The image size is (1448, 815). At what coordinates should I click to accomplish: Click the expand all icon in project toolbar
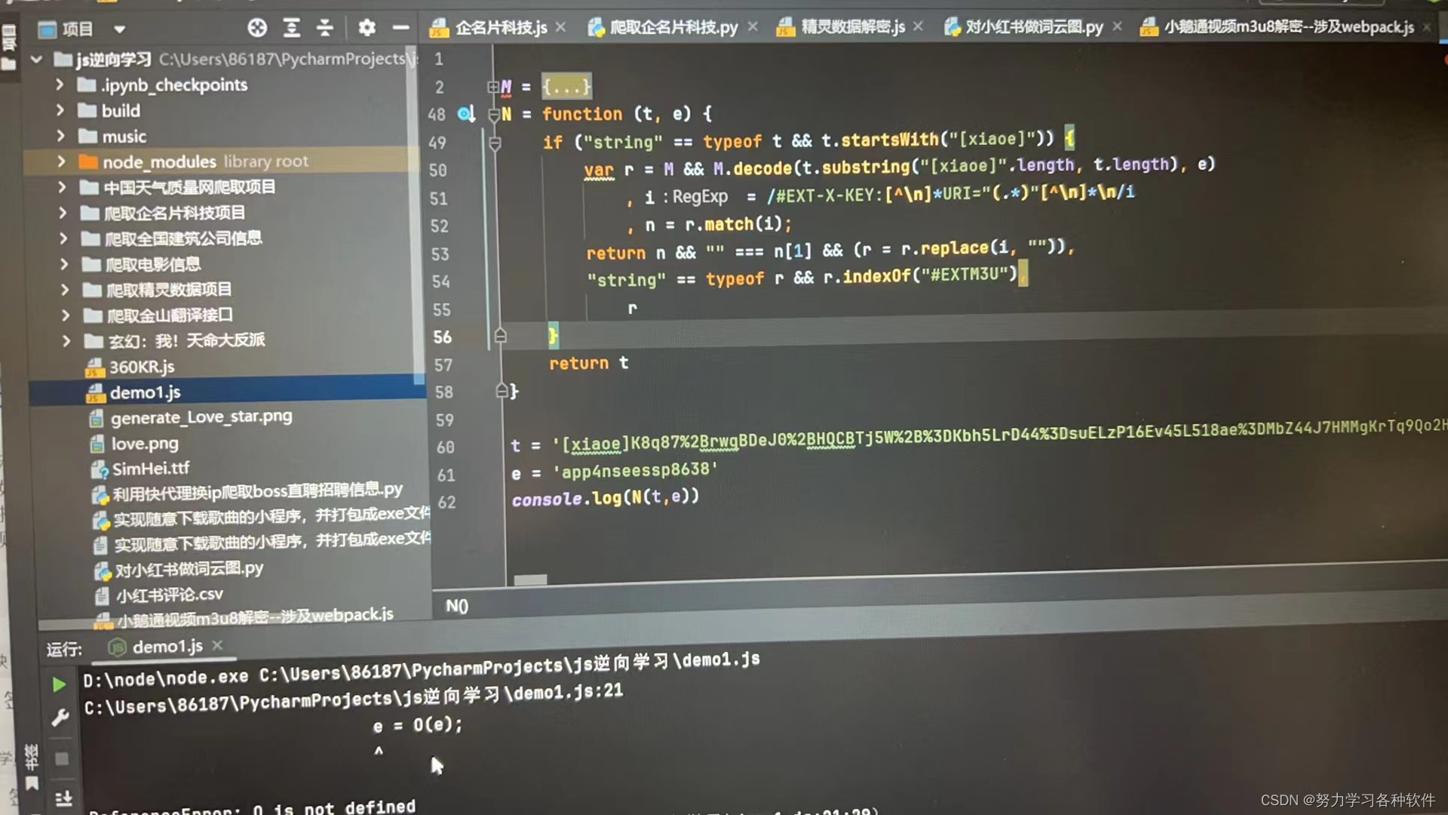point(291,28)
